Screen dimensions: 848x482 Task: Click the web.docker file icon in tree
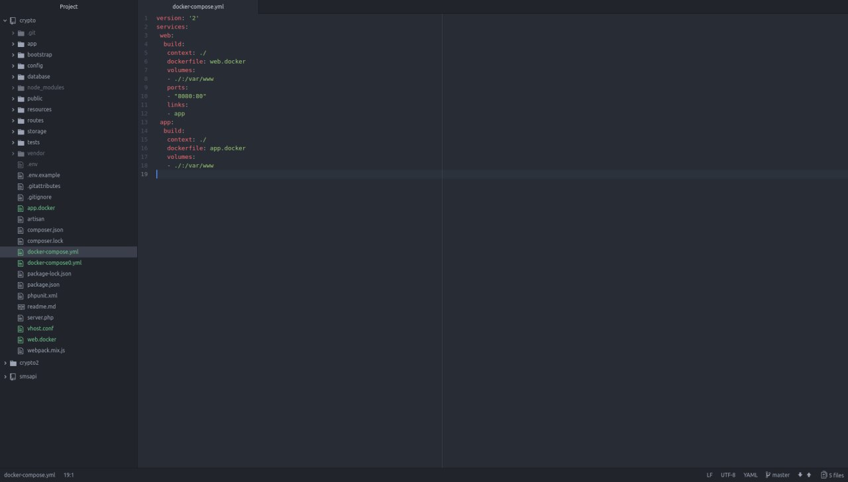(21, 340)
